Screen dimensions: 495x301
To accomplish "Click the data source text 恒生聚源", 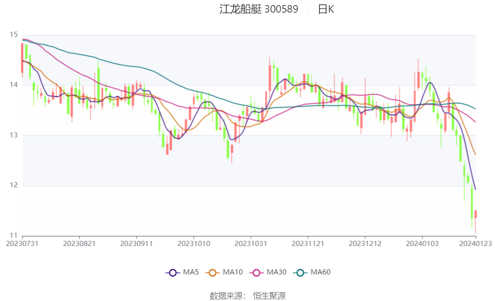I will 269,296.
